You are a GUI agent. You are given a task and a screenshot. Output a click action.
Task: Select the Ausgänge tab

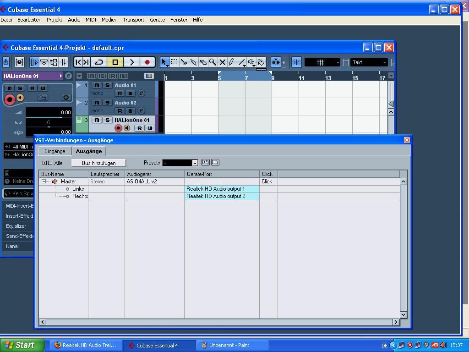click(89, 151)
